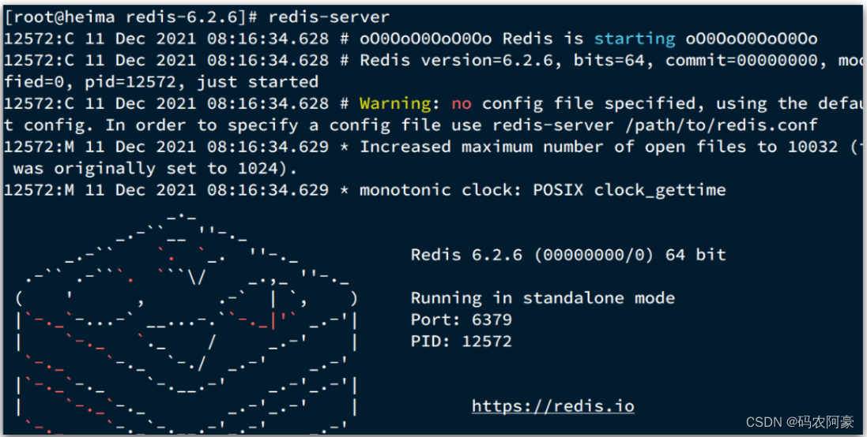Click the "Running in standalone mode" text
Screen dimensions: 867x437
coord(542,298)
